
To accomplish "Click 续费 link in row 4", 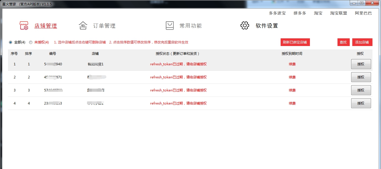I will coord(292,103).
